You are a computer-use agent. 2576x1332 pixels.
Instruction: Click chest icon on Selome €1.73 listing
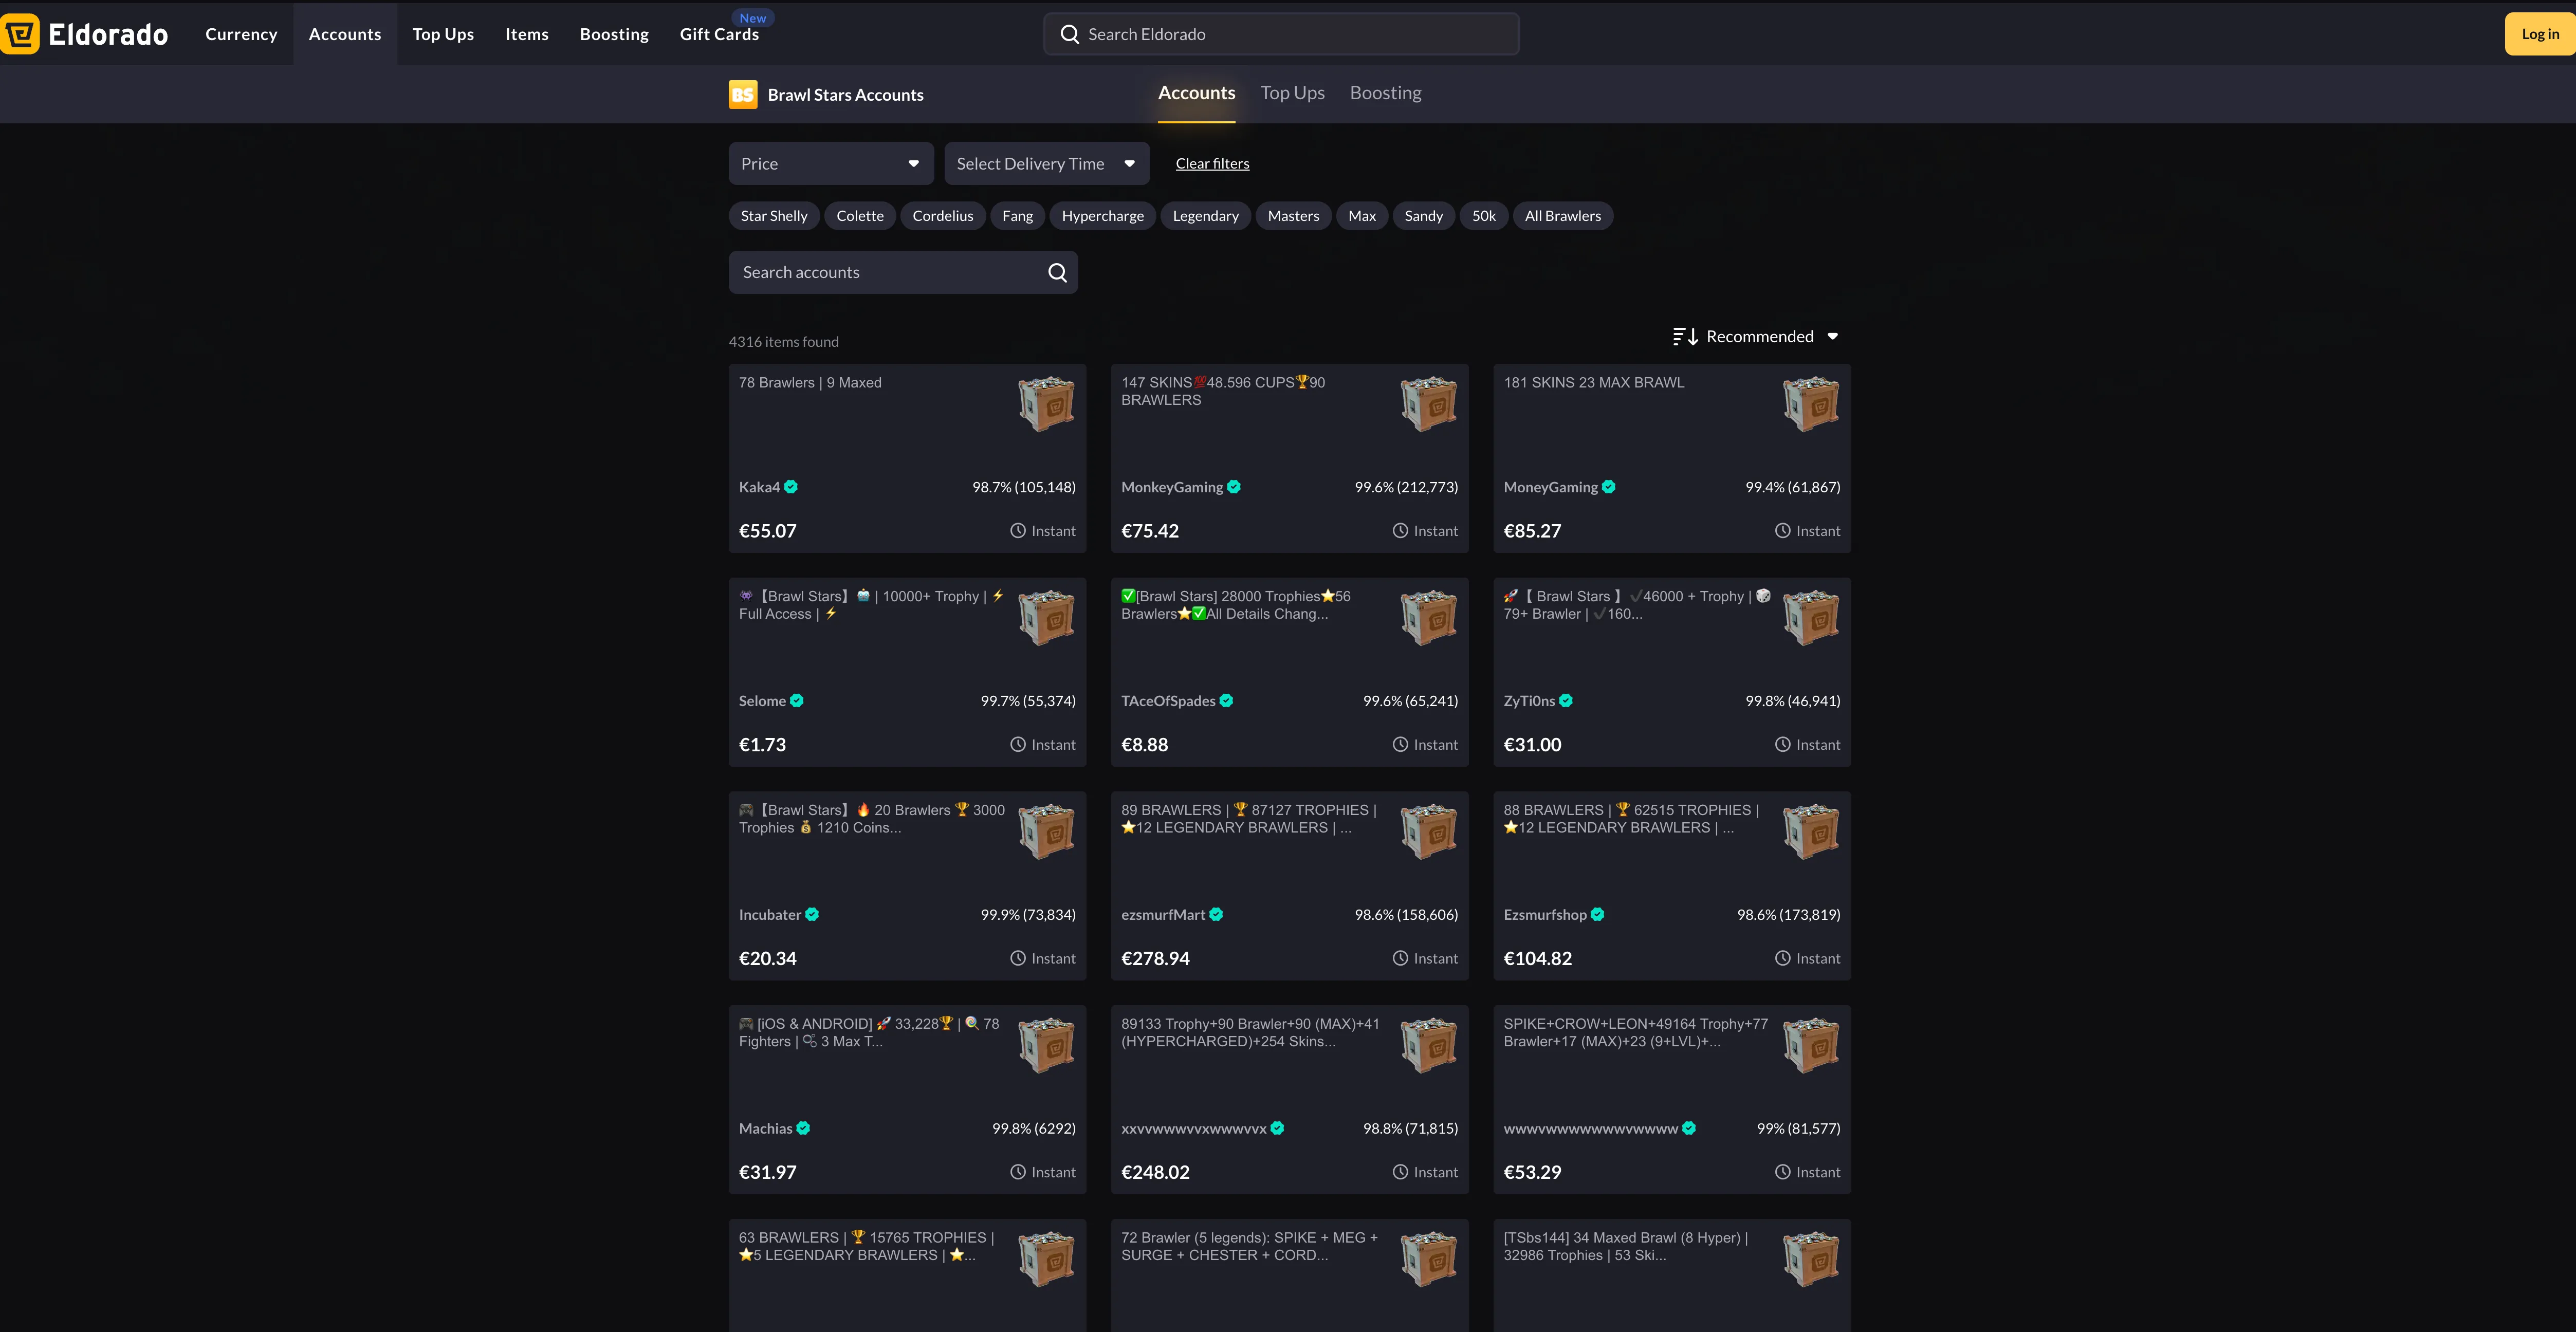pyautogui.click(x=1046, y=617)
